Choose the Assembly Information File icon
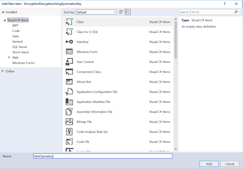Viewport: 244px width, 169px height. (x=69, y=112)
